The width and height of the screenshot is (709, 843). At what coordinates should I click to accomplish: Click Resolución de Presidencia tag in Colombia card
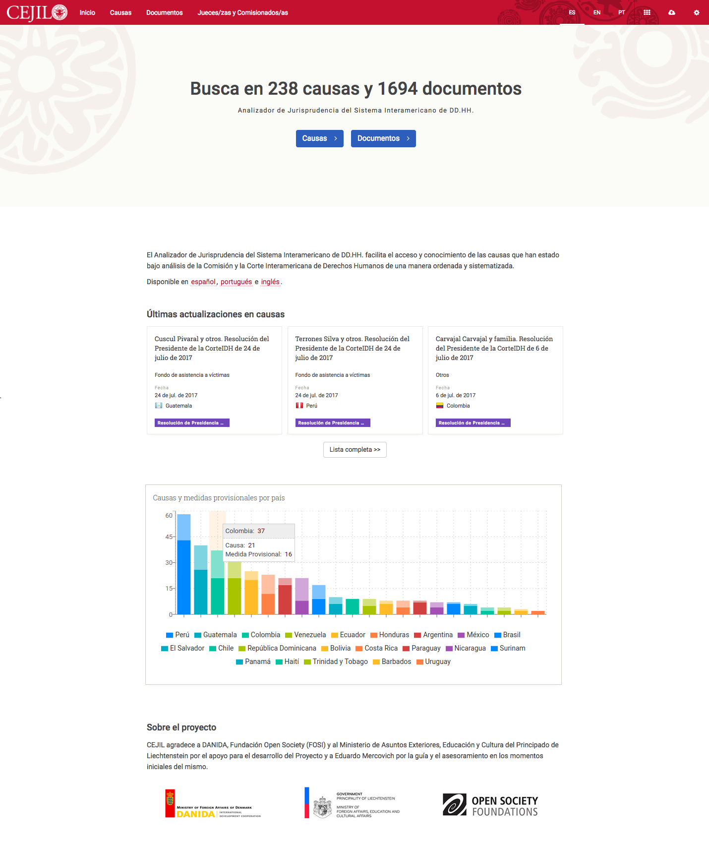point(473,423)
